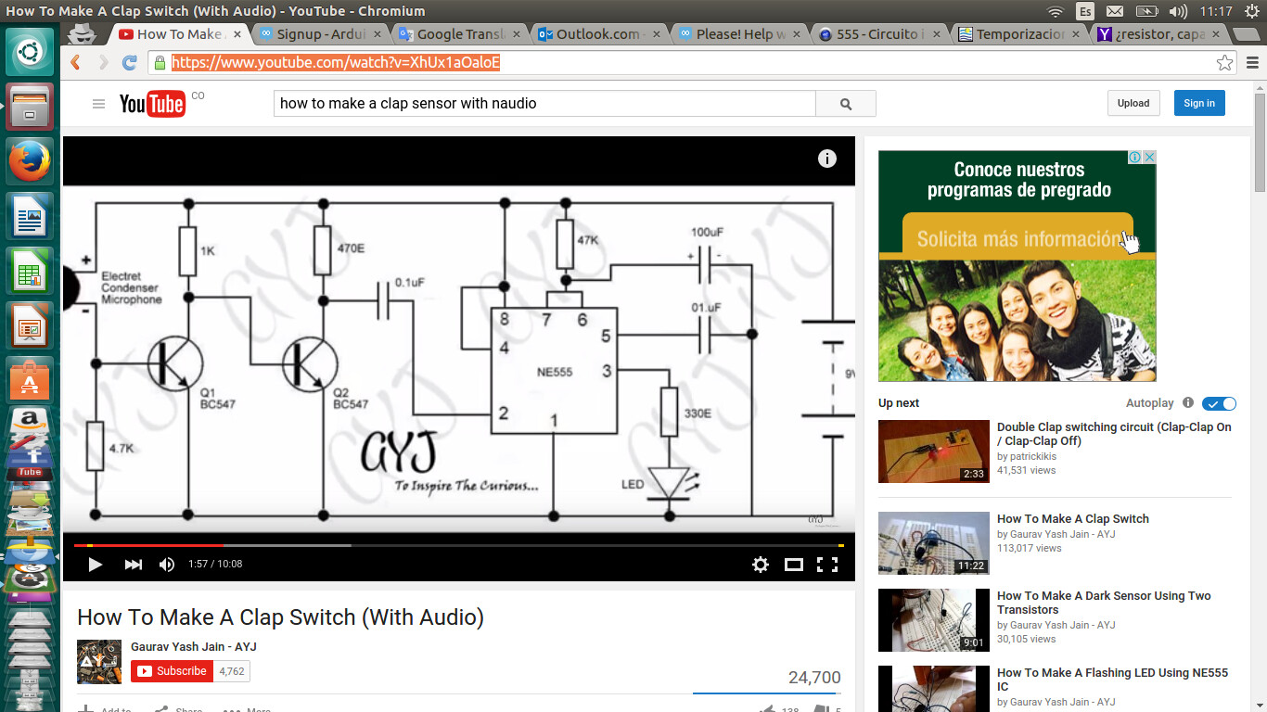Switch to Signup - Arduino tab
This screenshot has width=1267, height=712.
click(x=321, y=34)
